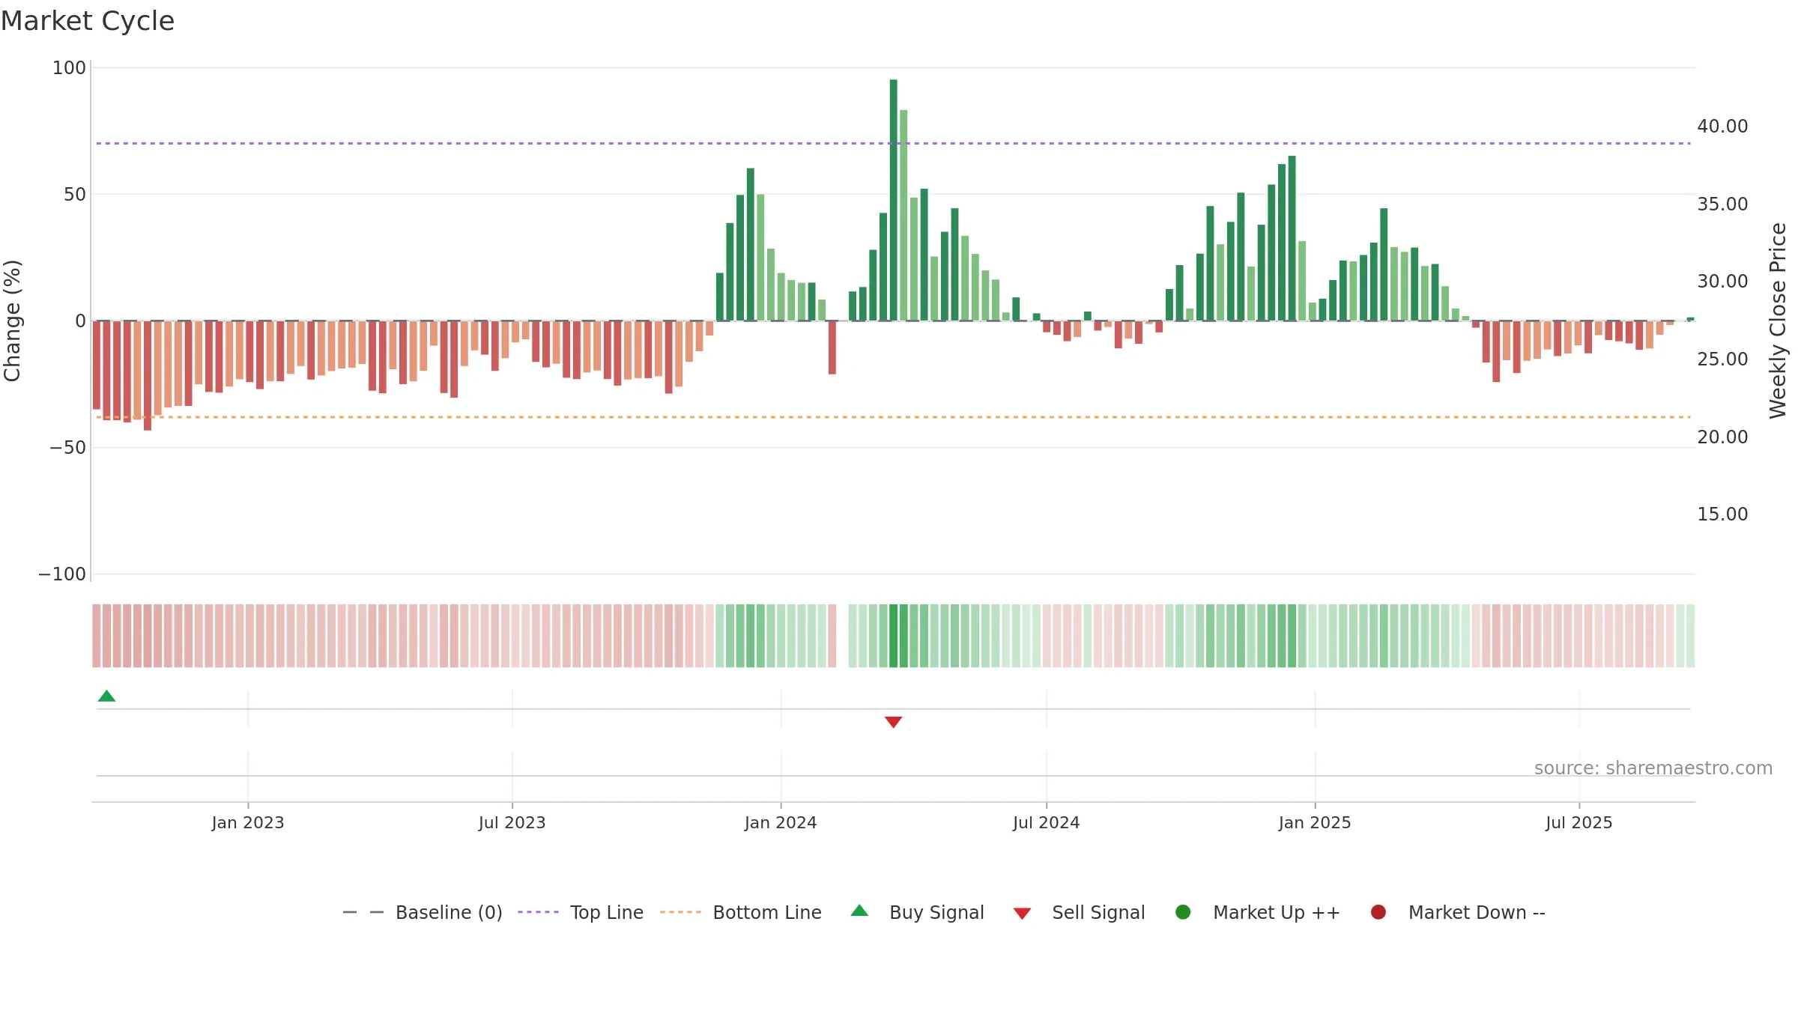Click the 15.00 weekly close price tick
The height and width of the screenshot is (1011, 1798).
1722,514
